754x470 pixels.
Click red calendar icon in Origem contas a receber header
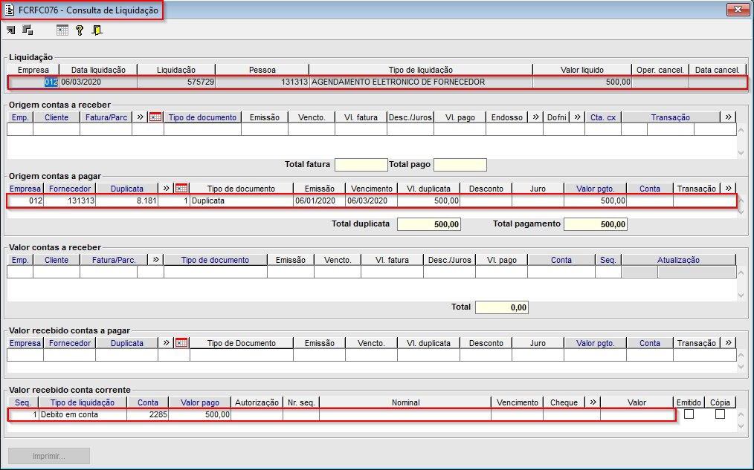coord(155,117)
